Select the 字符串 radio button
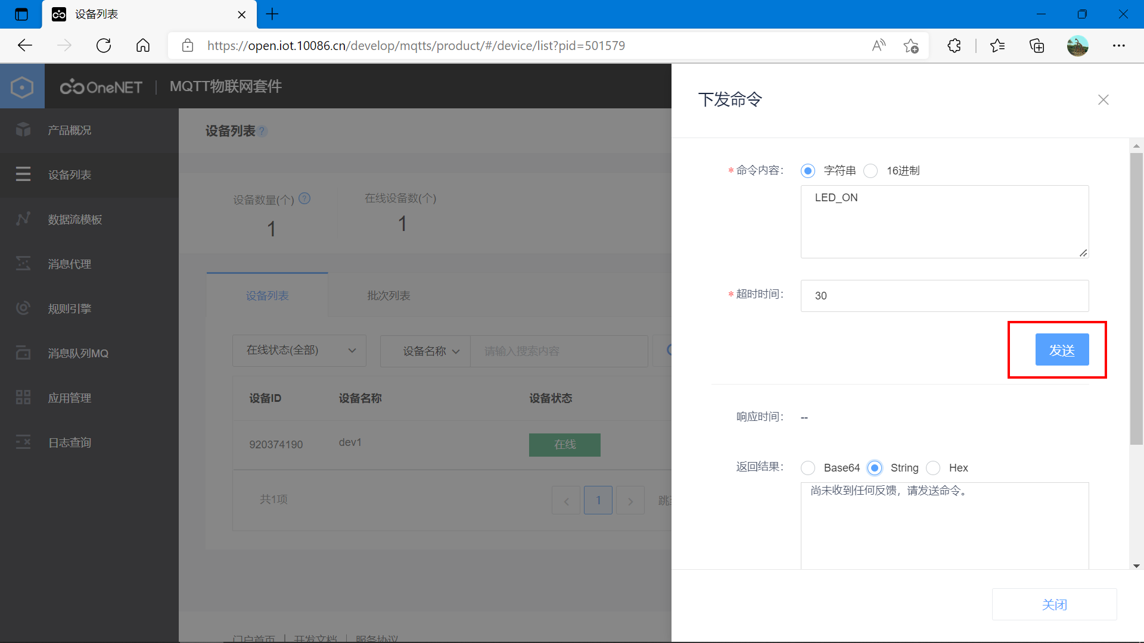Image resolution: width=1144 pixels, height=643 pixels. coord(808,171)
